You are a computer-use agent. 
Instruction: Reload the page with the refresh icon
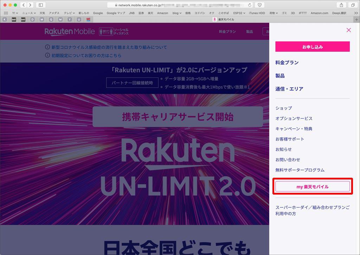[250, 5]
